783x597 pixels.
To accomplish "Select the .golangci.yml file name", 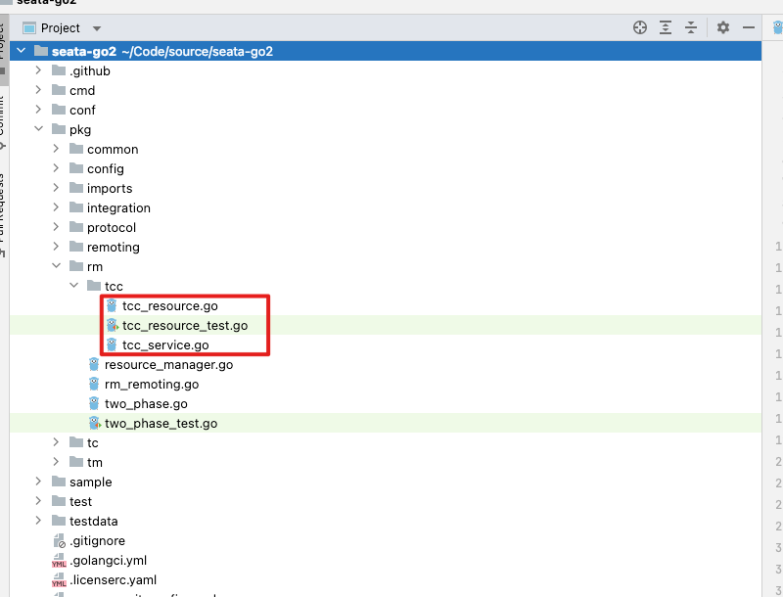I will (109, 560).
